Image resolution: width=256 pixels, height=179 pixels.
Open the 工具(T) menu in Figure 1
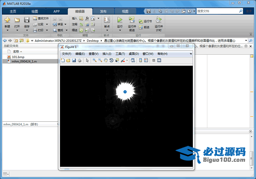[120, 54]
